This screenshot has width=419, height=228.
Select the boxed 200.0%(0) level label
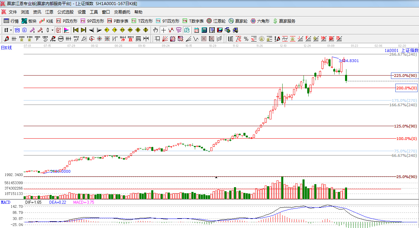pyautogui.click(x=407, y=88)
